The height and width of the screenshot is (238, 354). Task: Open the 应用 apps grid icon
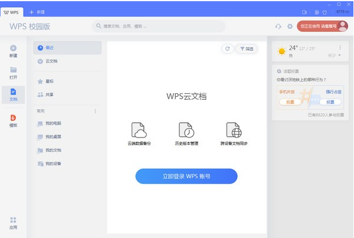(14, 220)
